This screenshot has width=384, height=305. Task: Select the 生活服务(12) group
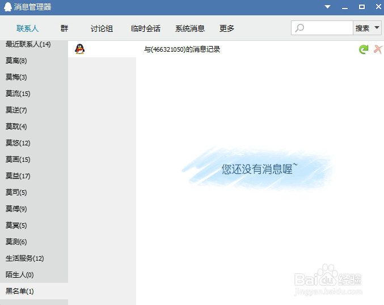coord(34,258)
